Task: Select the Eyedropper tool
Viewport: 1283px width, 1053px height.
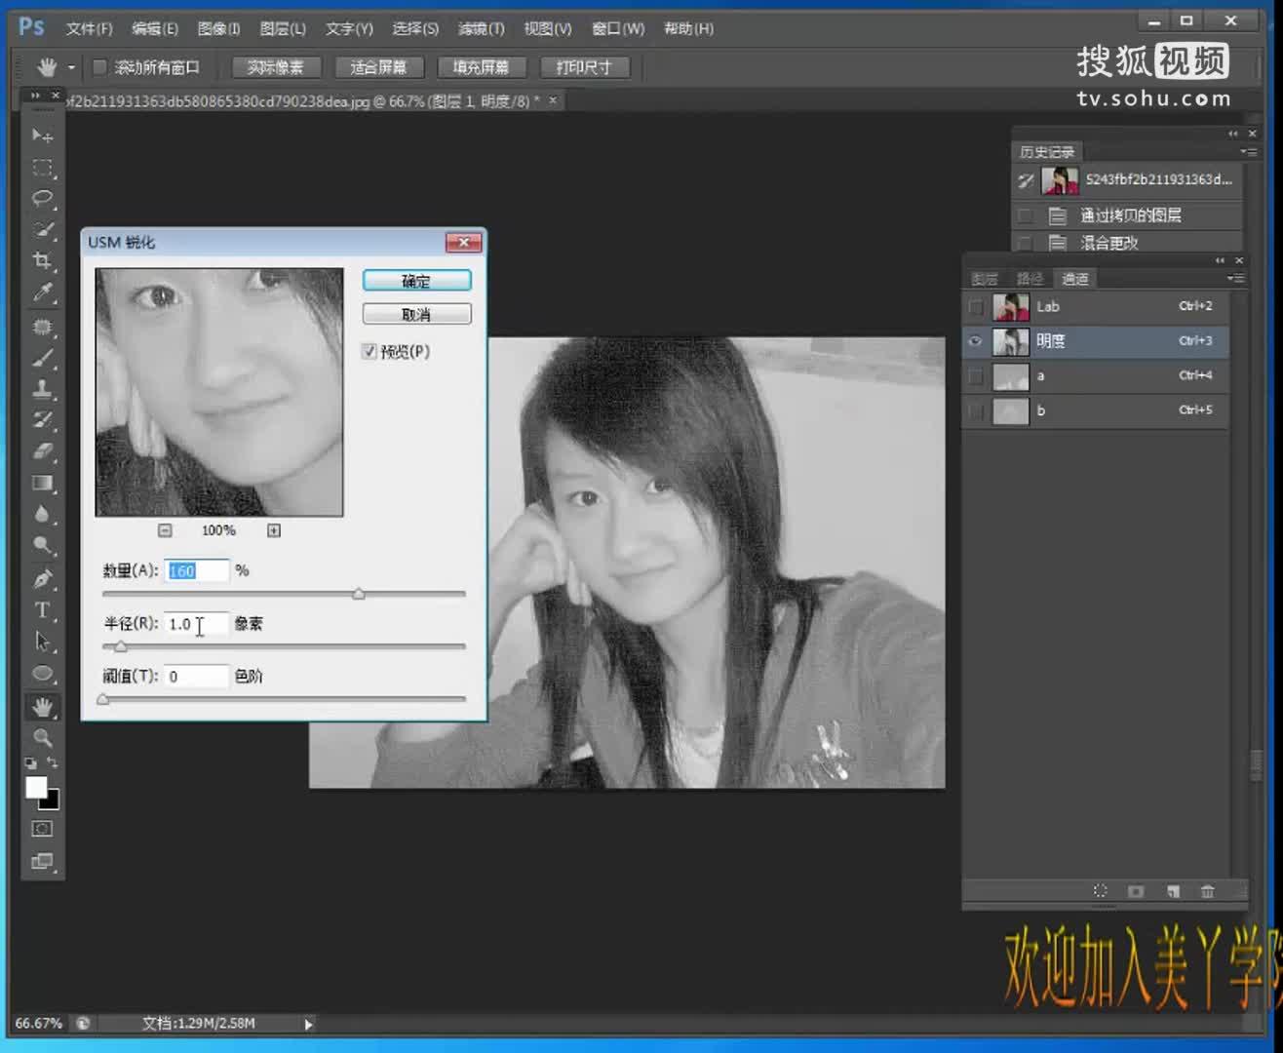Action: click(42, 293)
